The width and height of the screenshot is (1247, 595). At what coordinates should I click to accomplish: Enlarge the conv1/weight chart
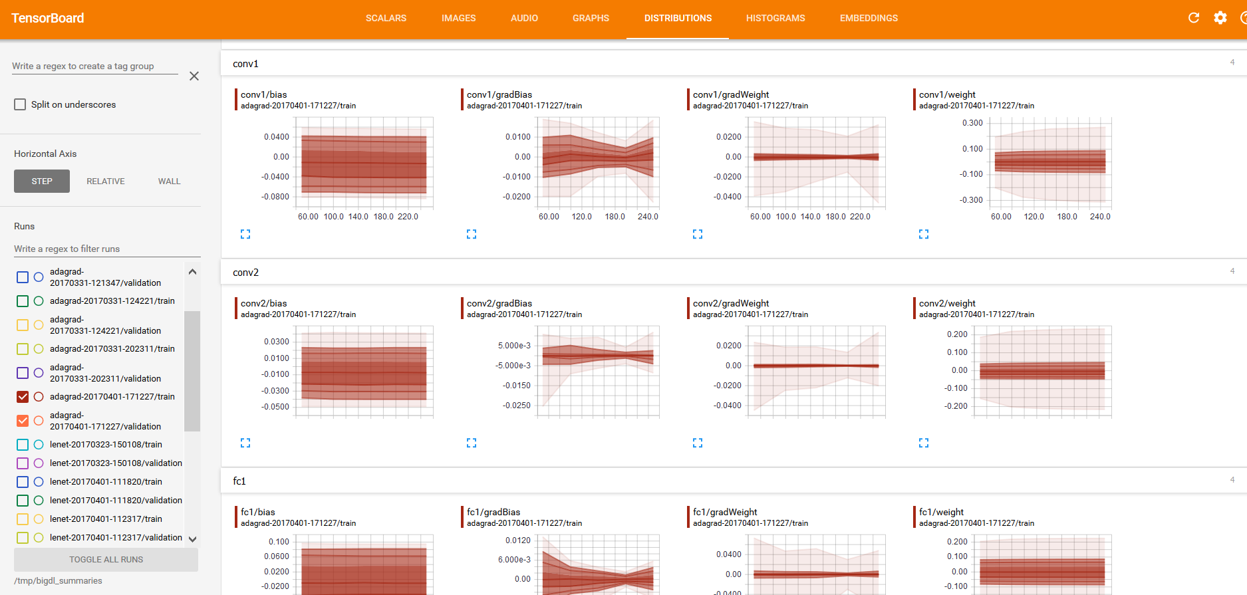click(924, 234)
